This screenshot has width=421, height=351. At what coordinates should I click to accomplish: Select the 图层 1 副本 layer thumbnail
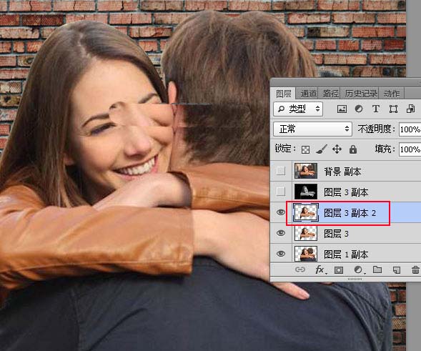click(x=305, y=254)
